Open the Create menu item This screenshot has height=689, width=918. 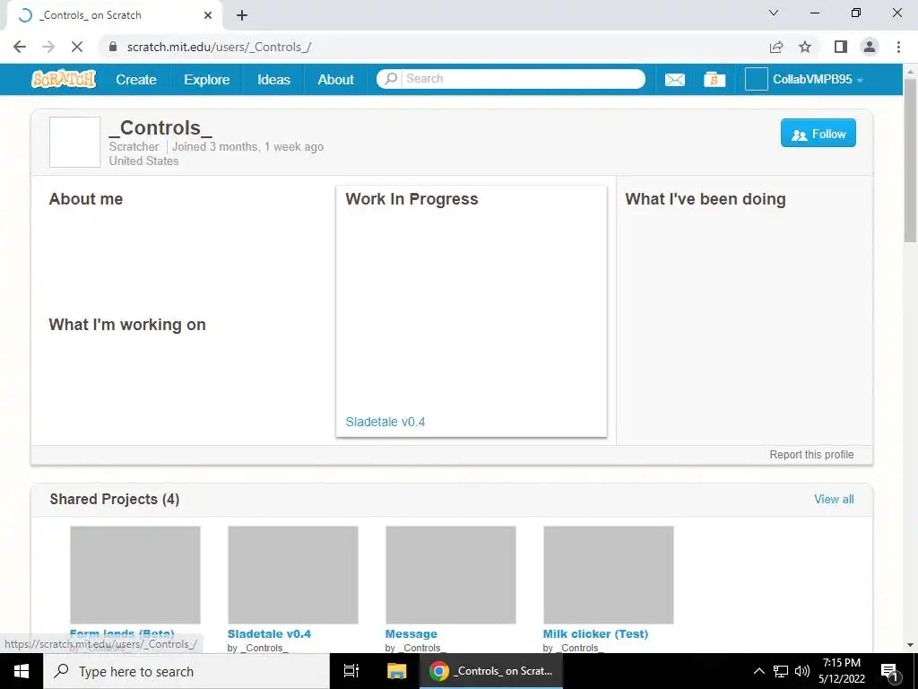136,79
